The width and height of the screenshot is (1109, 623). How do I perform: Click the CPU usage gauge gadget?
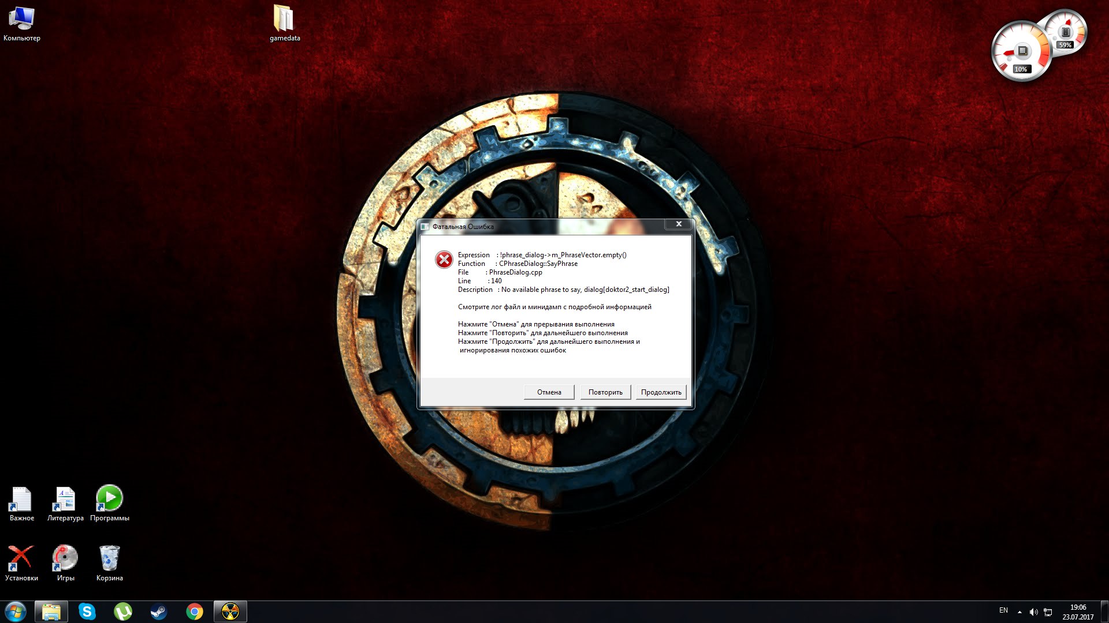coord(1021,52)
